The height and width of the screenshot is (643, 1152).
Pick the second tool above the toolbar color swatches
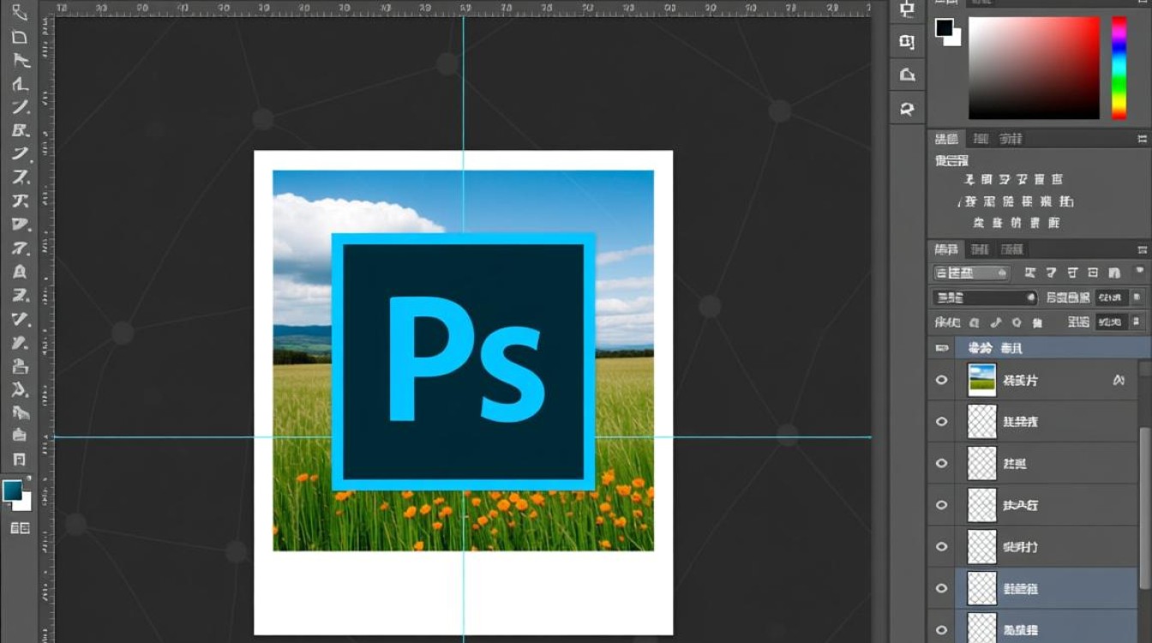[x=20, y=436]
